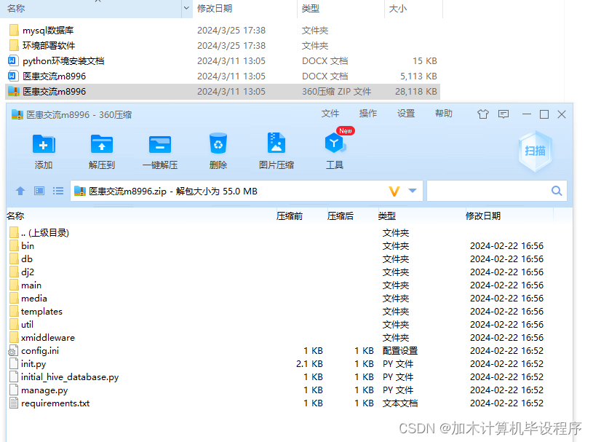Open the 工具 (Tools) icon
The image size is (593, 442).
pos(334,143)
